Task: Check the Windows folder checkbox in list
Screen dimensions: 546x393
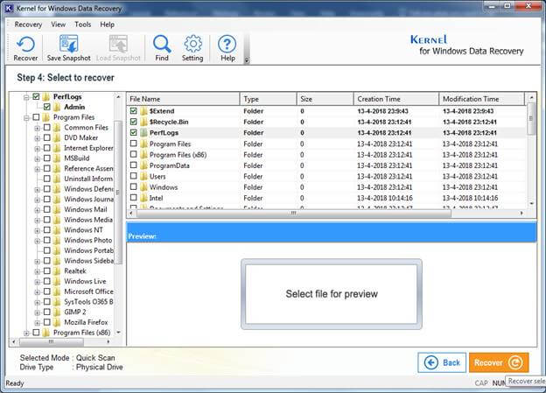Action: (133, 186)
